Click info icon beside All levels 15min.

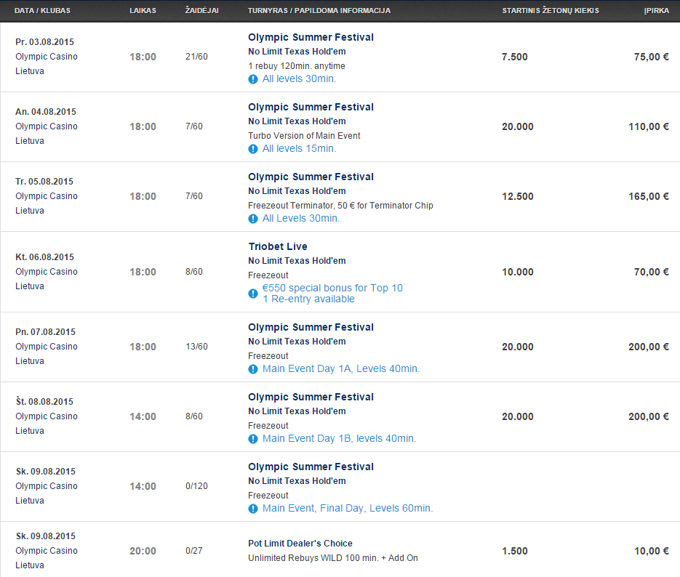point(253,149)
